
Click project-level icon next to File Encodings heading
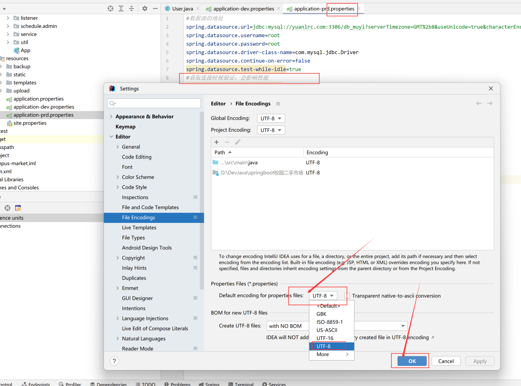278,104
